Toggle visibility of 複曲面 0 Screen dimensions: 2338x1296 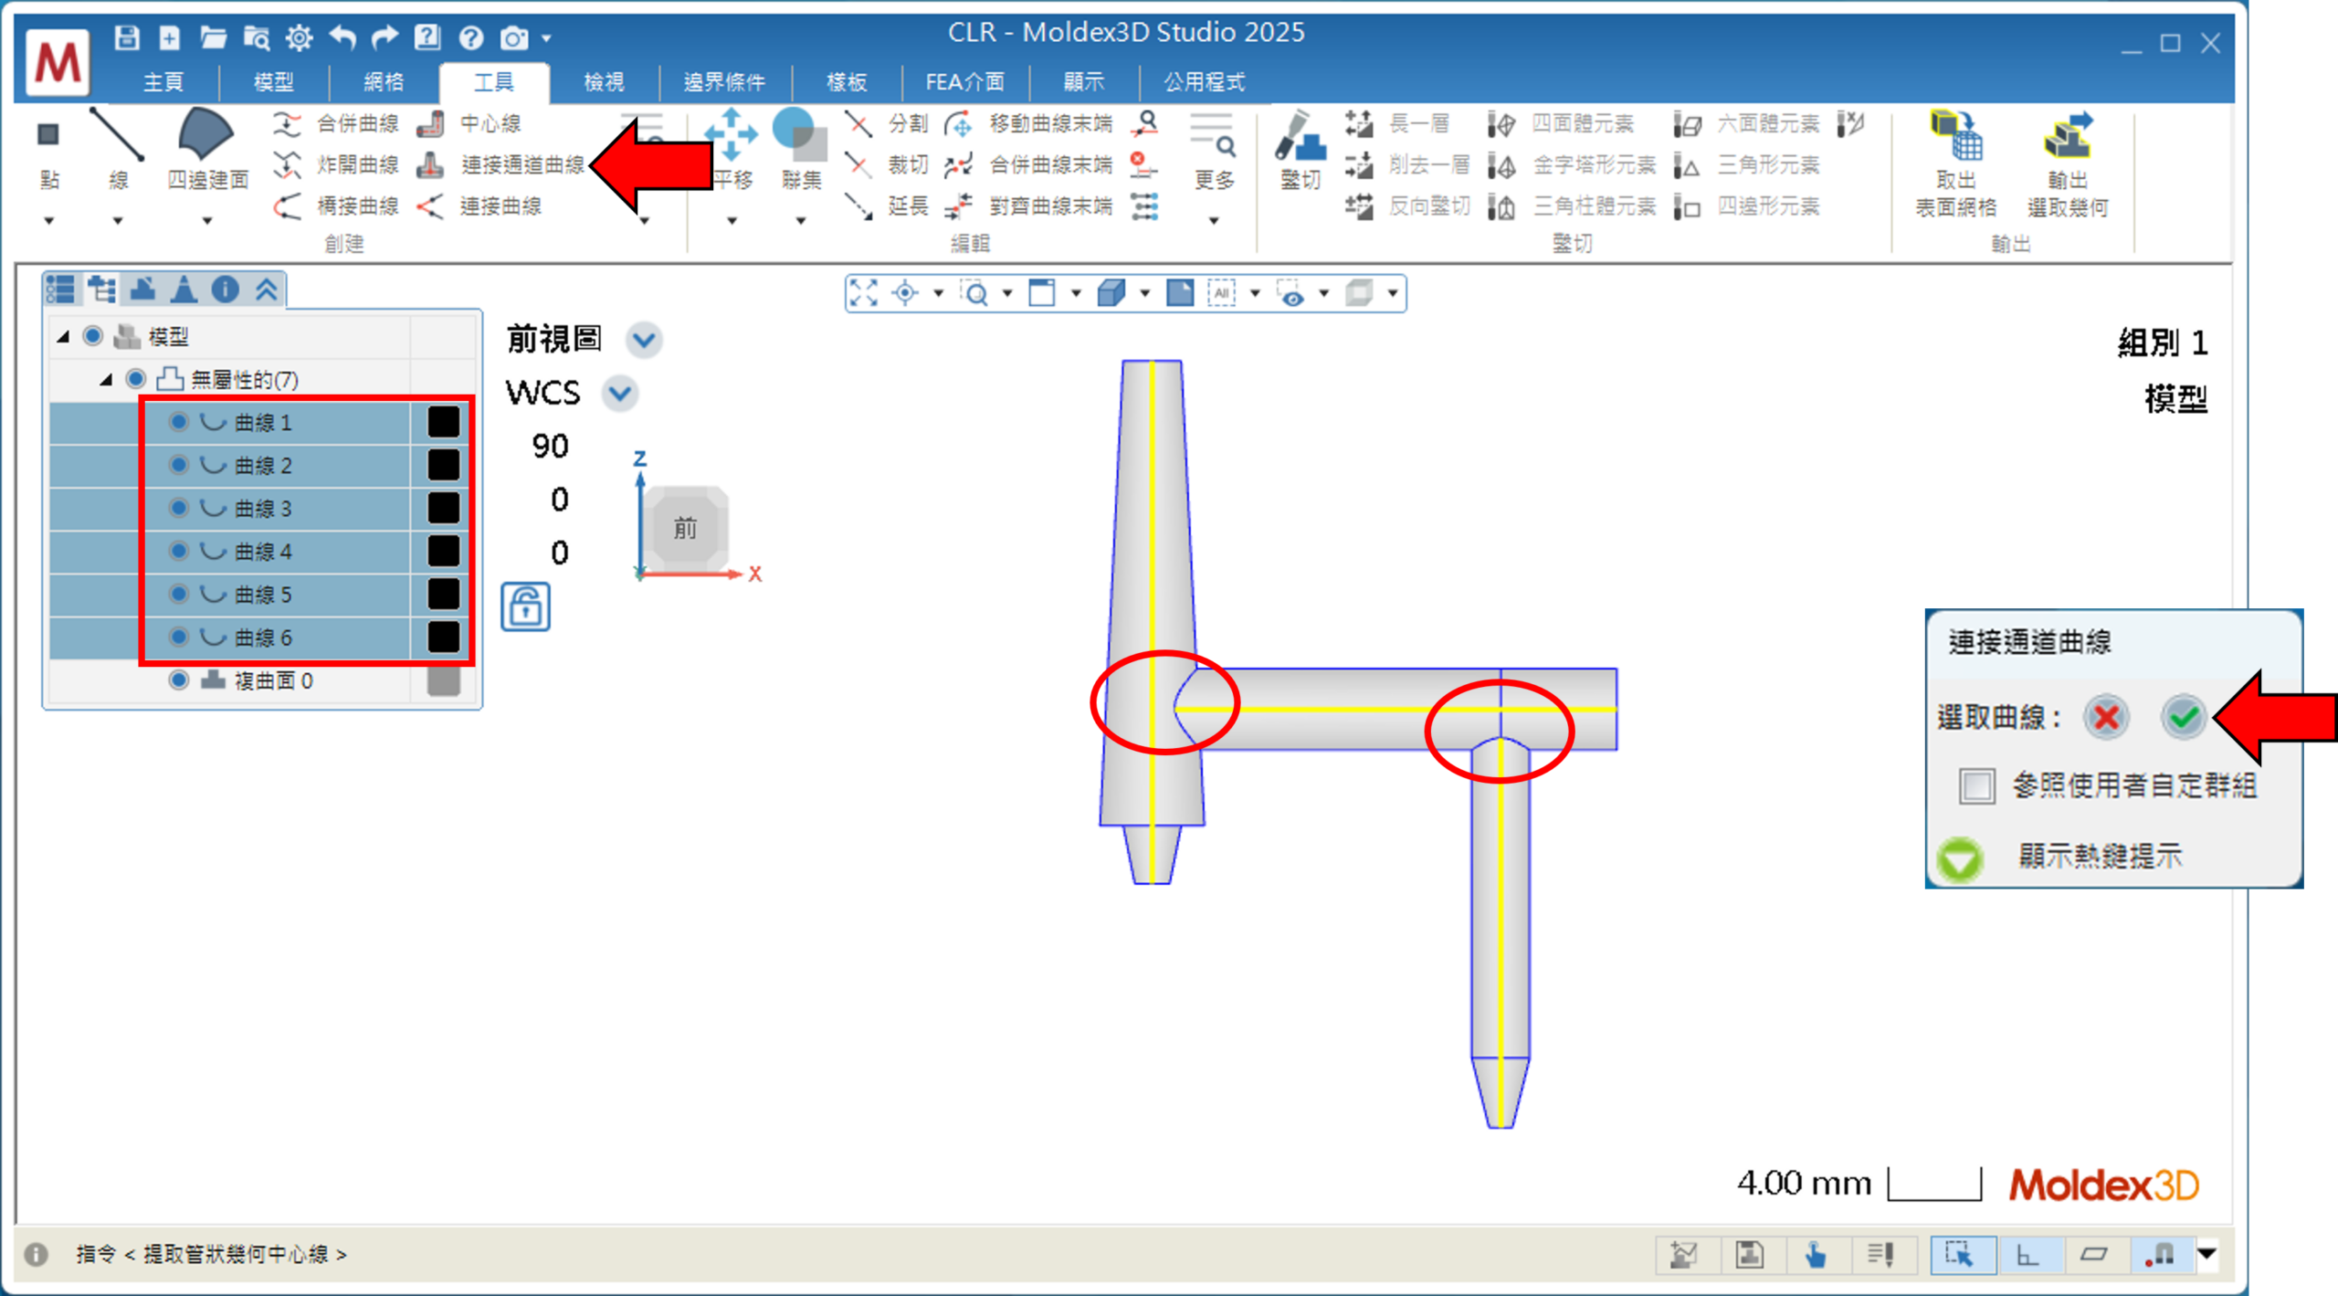[x=179, y=680]
